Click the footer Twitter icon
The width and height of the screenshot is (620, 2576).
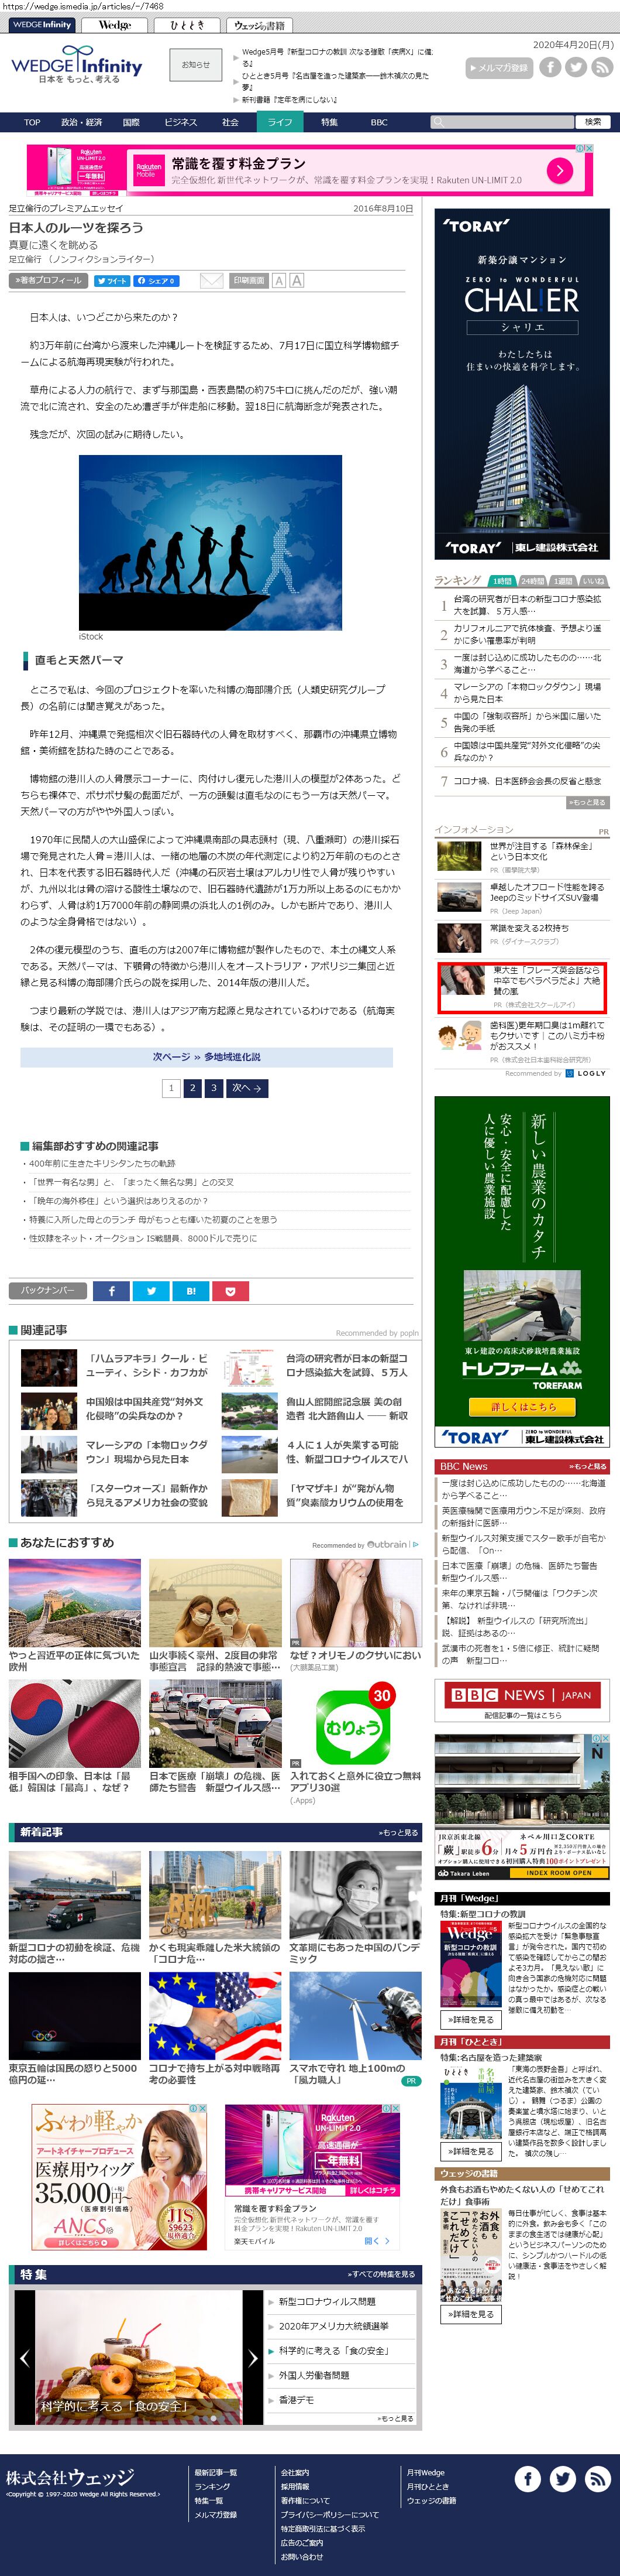pos(563,2478)
